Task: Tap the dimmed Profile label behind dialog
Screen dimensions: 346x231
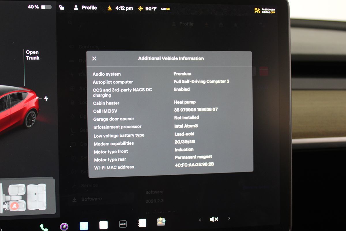Action: (x=186, y=24)
